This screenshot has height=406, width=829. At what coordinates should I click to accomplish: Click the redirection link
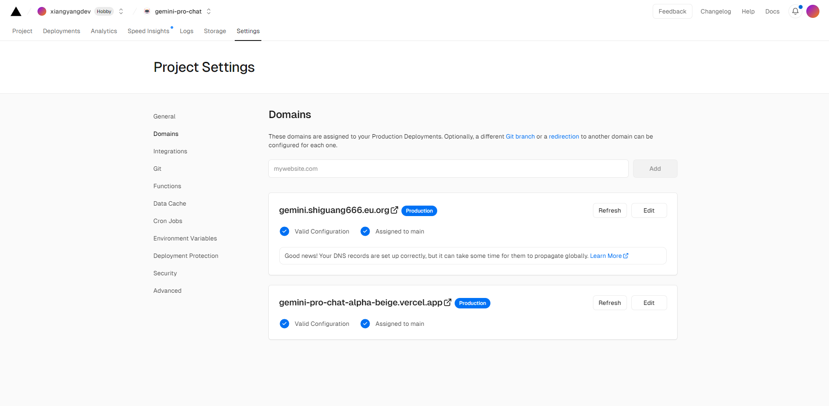(x=564, y=136)
